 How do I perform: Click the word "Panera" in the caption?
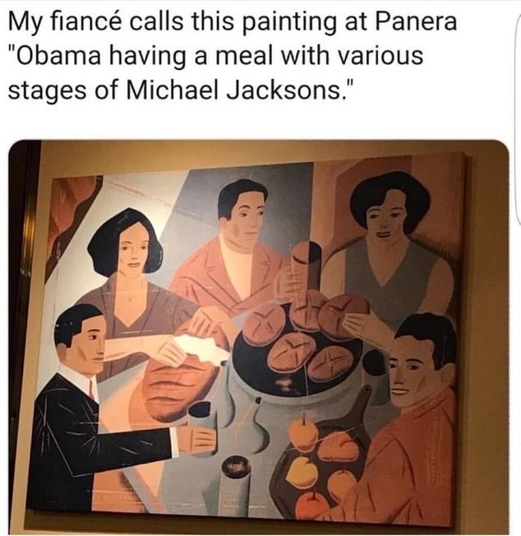(x=416, y=21)
